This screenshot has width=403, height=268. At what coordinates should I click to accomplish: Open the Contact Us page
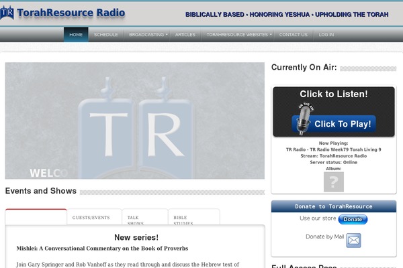[294, 34]
